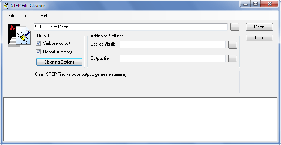Click the Clean button

pyautogui.click(x=259, y=27)
